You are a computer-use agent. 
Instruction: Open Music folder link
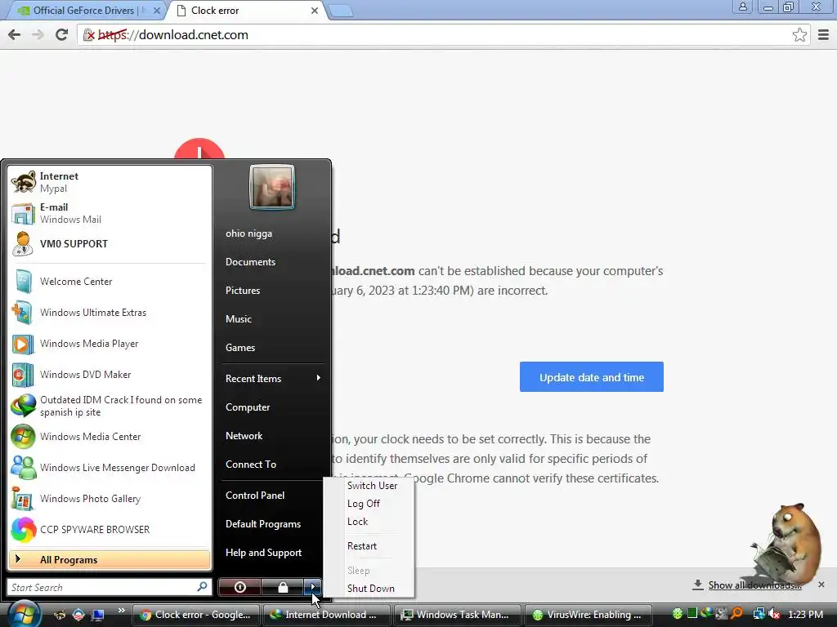click(238, 319)
